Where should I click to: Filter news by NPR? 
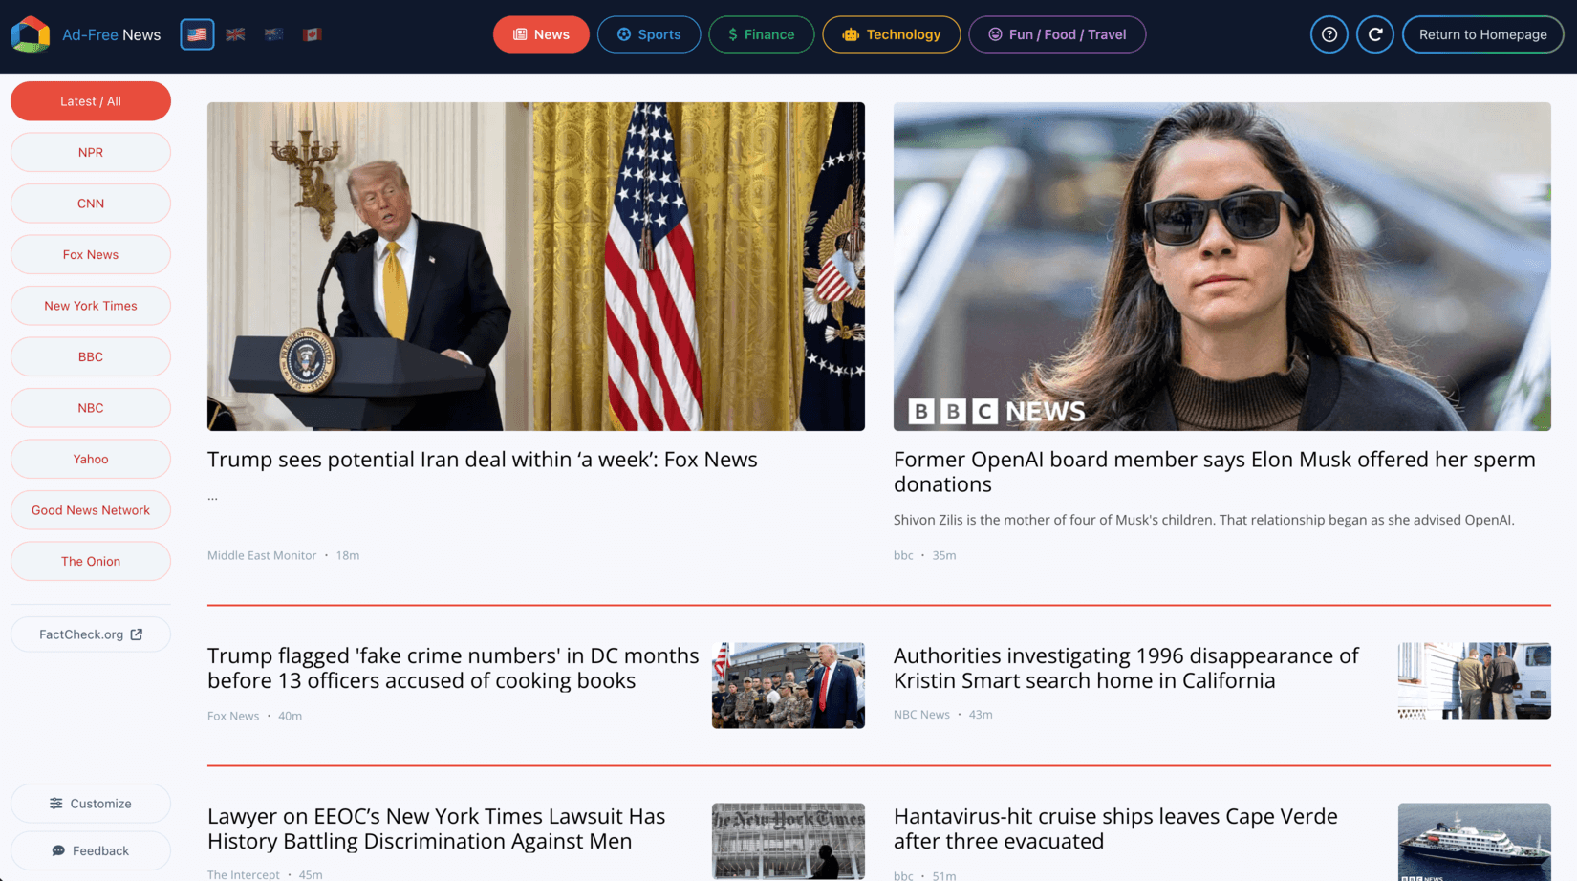pos(91,152)
